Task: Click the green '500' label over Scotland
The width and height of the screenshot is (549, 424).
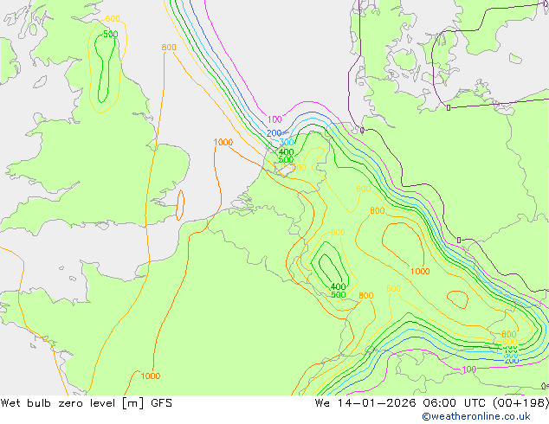Action: click(111, 35)
